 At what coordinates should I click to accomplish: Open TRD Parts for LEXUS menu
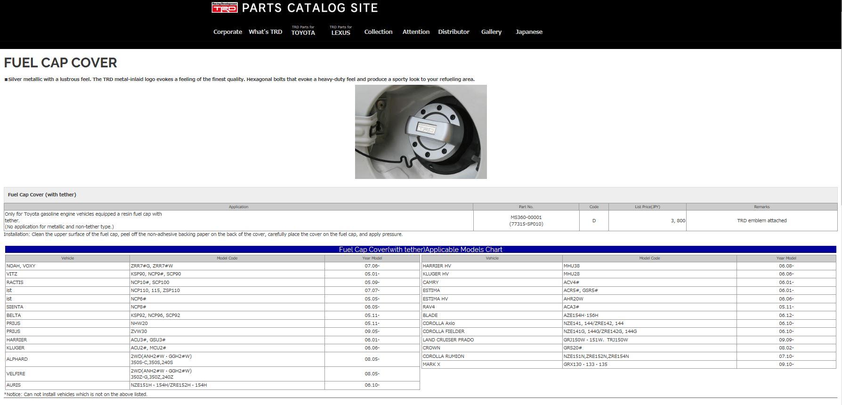point(340,31)
